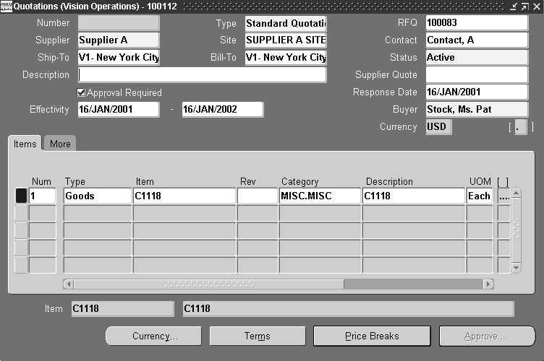Click the Item cell C1118 in row 1
This screenshot has height=361, width=544.
[x=184, y=196]
